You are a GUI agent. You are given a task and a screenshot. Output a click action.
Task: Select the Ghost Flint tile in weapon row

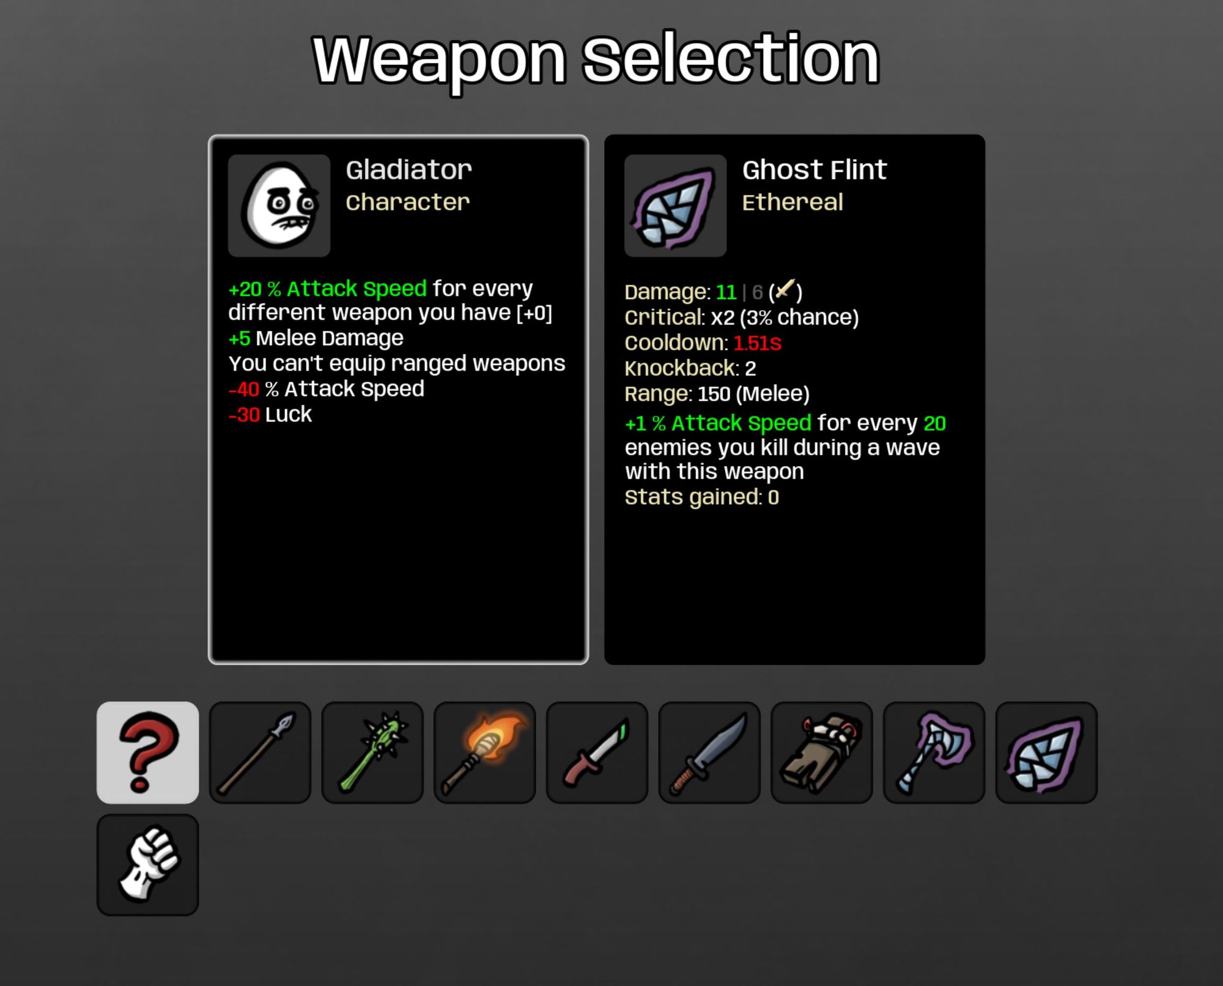(1046, 752)
